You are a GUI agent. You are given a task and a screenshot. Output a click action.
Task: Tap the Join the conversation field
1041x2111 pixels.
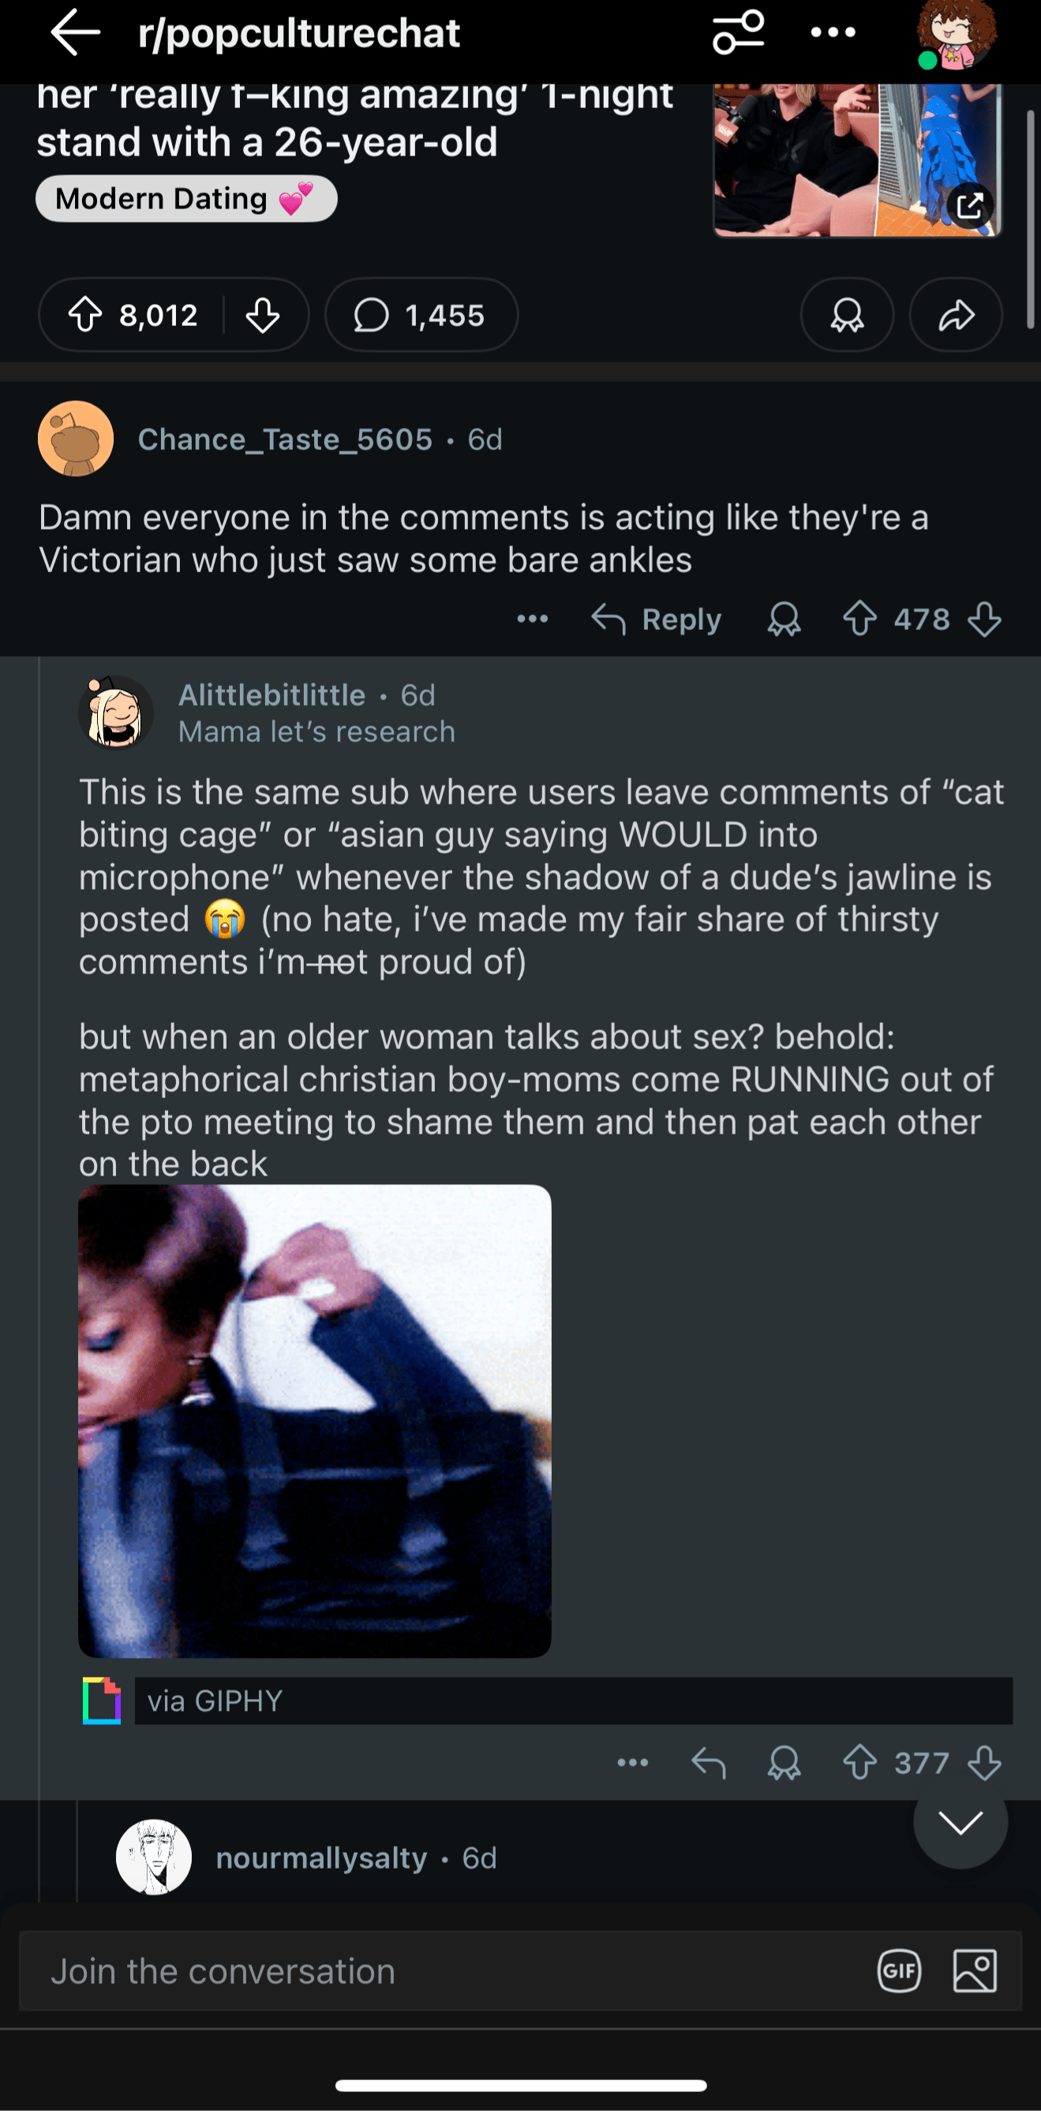tap(442, 1970)
